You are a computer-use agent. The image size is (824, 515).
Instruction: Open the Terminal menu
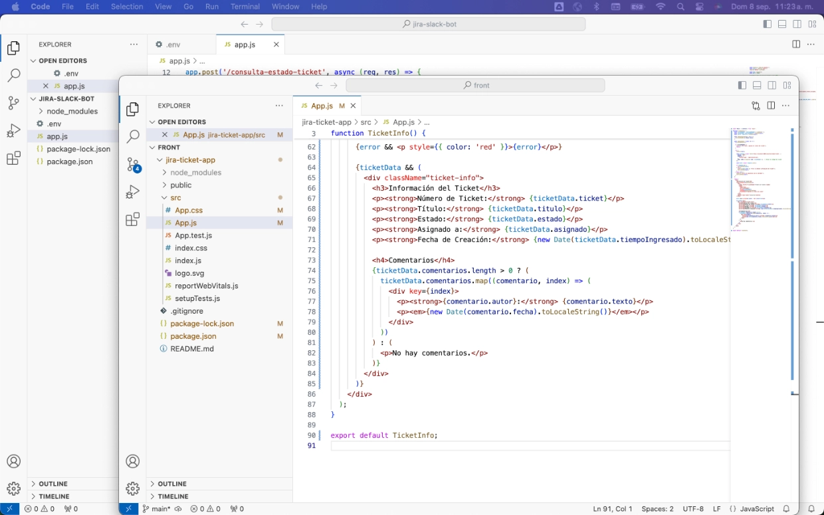(245, 7)
